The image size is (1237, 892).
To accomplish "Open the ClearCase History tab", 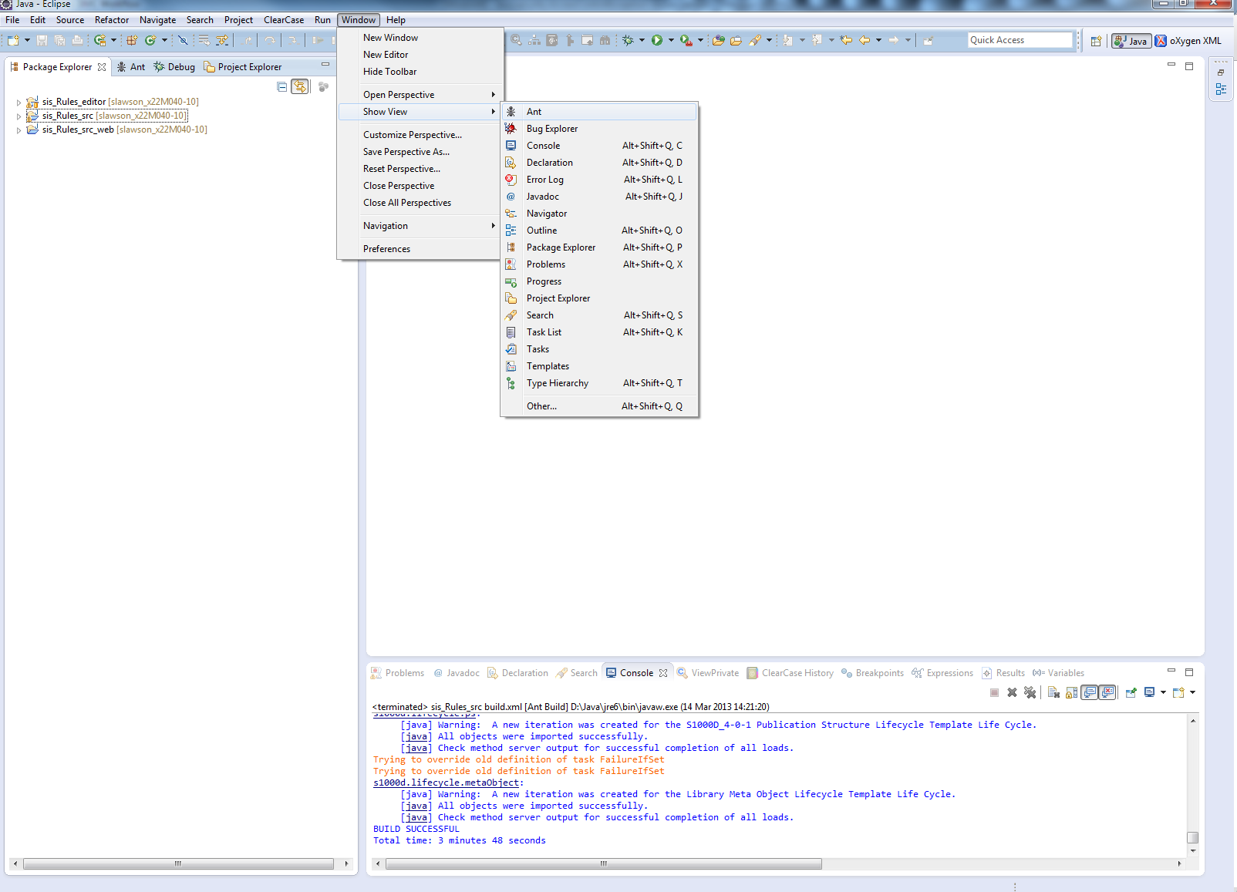I will pyautogui.click(x=790, y=673).
